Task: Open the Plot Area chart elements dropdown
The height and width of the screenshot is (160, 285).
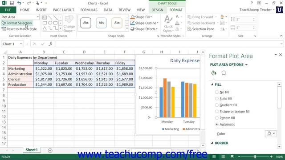Action: [x=37, y=17]
